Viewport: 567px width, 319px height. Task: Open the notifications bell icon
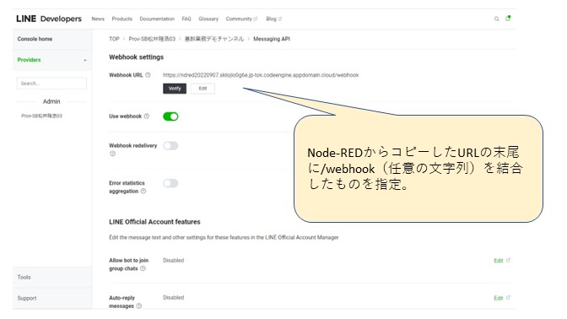(x=508, y=18)
